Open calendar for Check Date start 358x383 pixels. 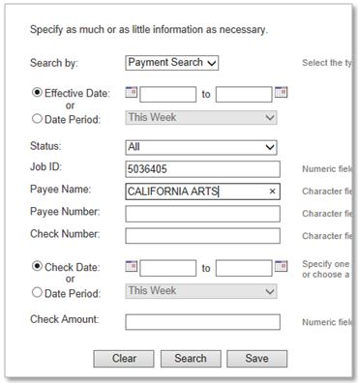click(x=132, y=266)
